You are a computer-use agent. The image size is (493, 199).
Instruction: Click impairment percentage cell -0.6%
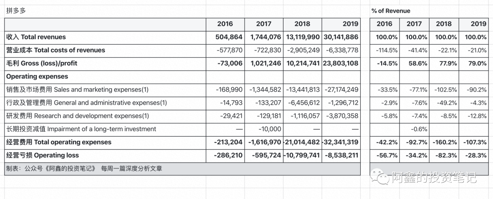pyautogui.click(x=420, y=129)
